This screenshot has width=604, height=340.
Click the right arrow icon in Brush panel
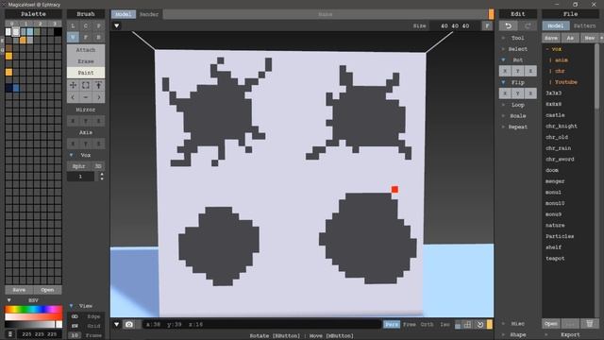[98, 97]
